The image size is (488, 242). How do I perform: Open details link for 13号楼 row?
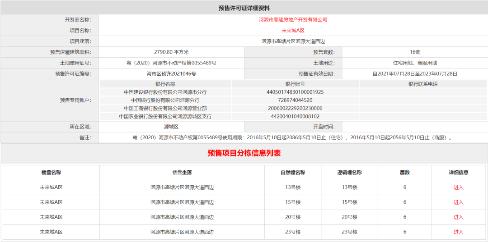pos(458,187)
